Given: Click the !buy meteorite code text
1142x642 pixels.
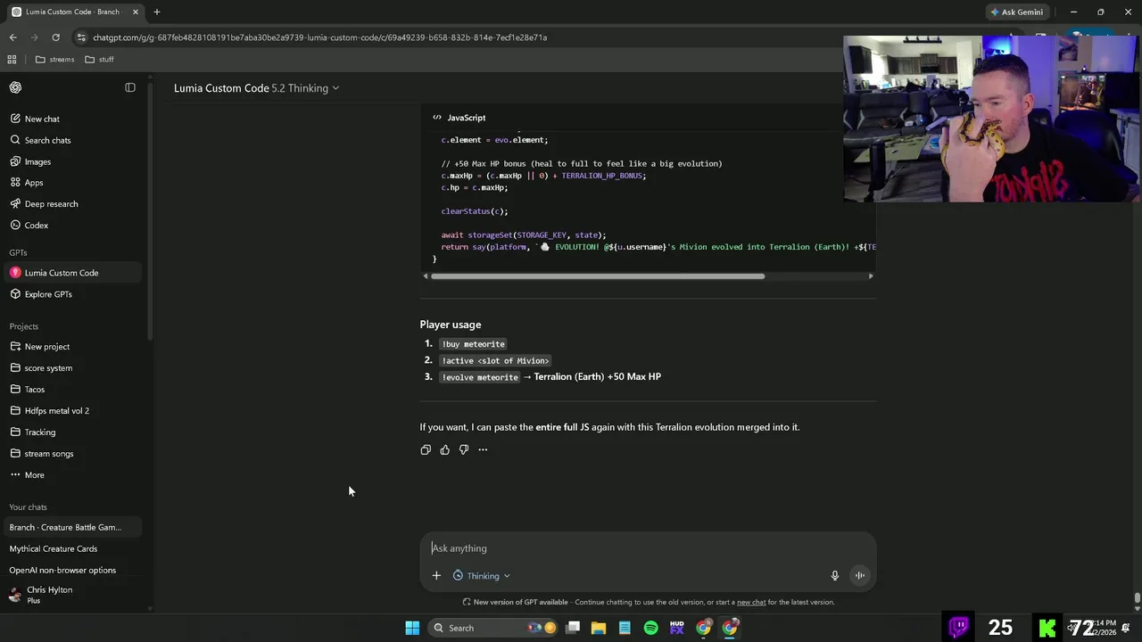Looking at the screenshot, I should [x=474, y=344].
